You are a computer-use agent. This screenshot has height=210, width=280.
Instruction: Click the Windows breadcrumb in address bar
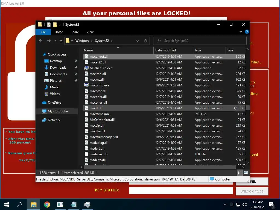(x=82, y=41)
